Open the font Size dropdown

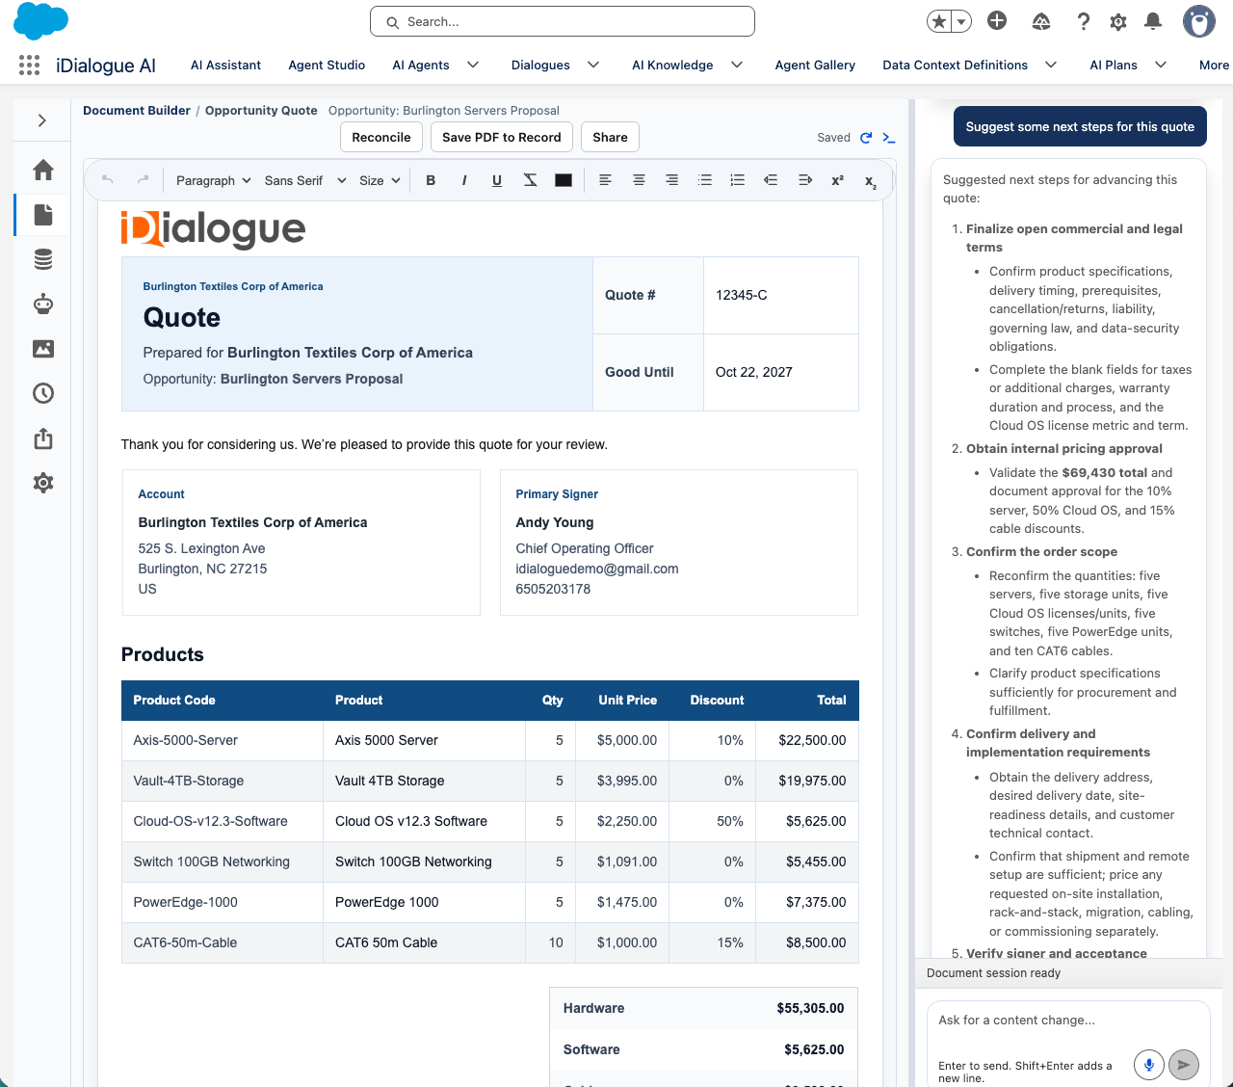pyautogui.click(x=380, y=180)
